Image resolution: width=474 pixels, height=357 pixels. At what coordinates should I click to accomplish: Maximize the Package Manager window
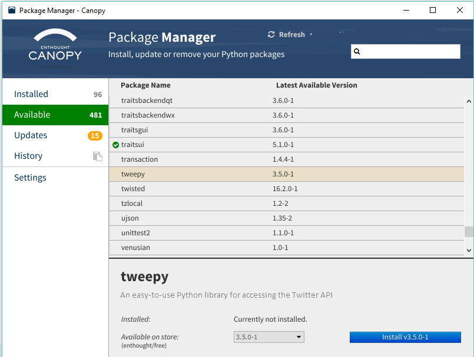(x=433, y=10)
